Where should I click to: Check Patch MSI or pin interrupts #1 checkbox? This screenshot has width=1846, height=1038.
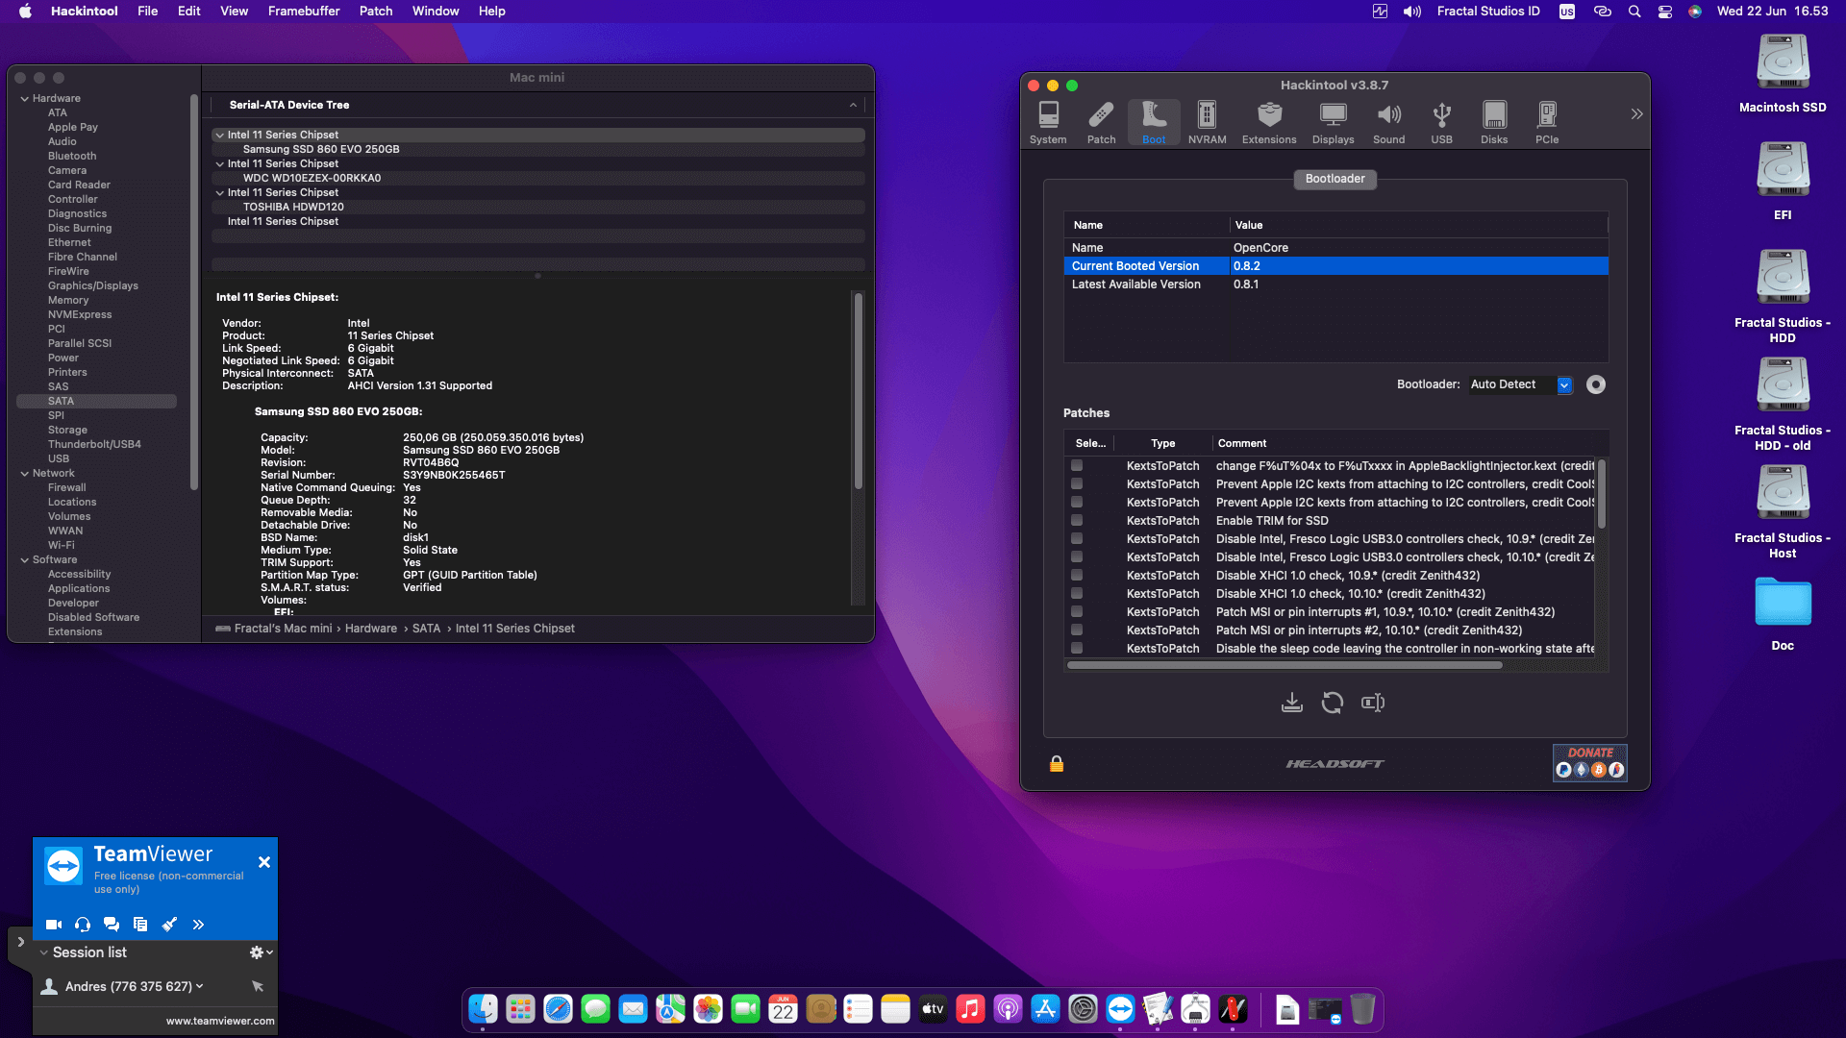[x=1077, y=612]
